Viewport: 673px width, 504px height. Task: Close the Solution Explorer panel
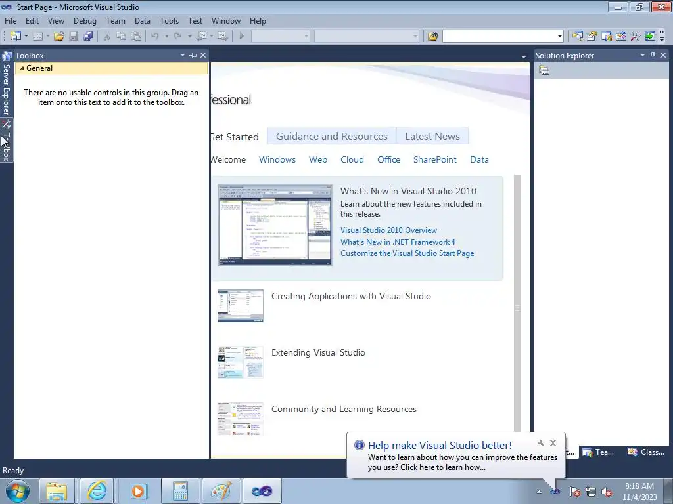click(663, 55)
